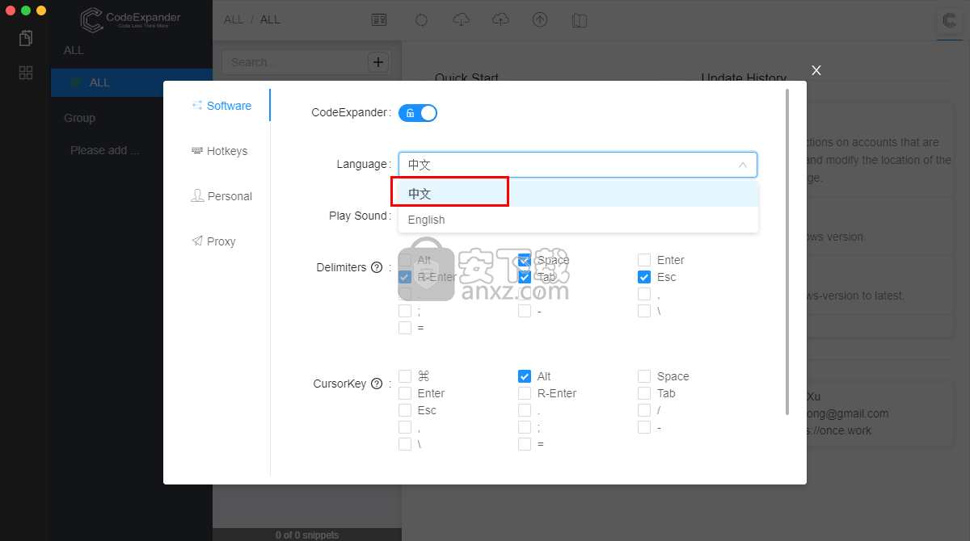Click the crosshair circle icon in top toolbar
This screenshot has width=970, height=541.
421,20
